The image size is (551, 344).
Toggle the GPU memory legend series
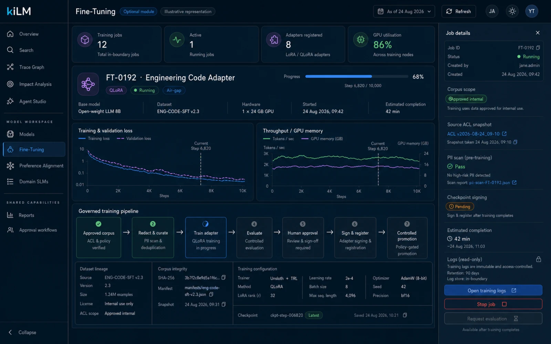click(322, 139)
